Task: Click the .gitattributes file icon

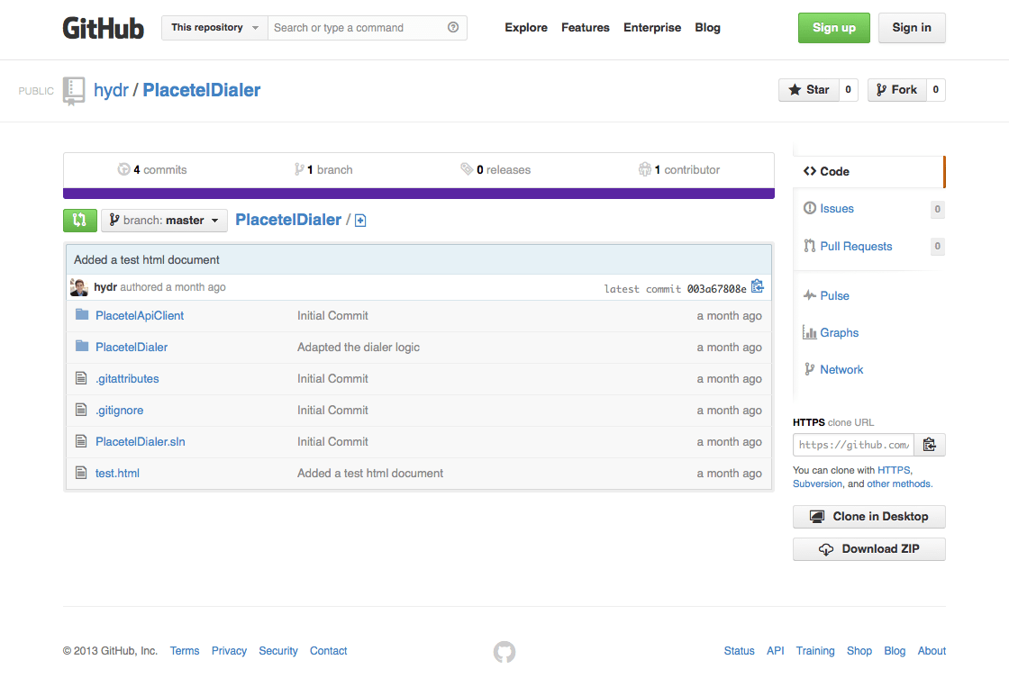Action: pos(81,378)
